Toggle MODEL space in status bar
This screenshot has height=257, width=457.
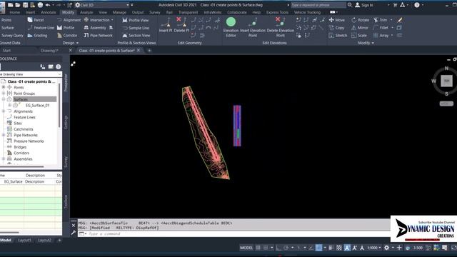coord(246,248)
